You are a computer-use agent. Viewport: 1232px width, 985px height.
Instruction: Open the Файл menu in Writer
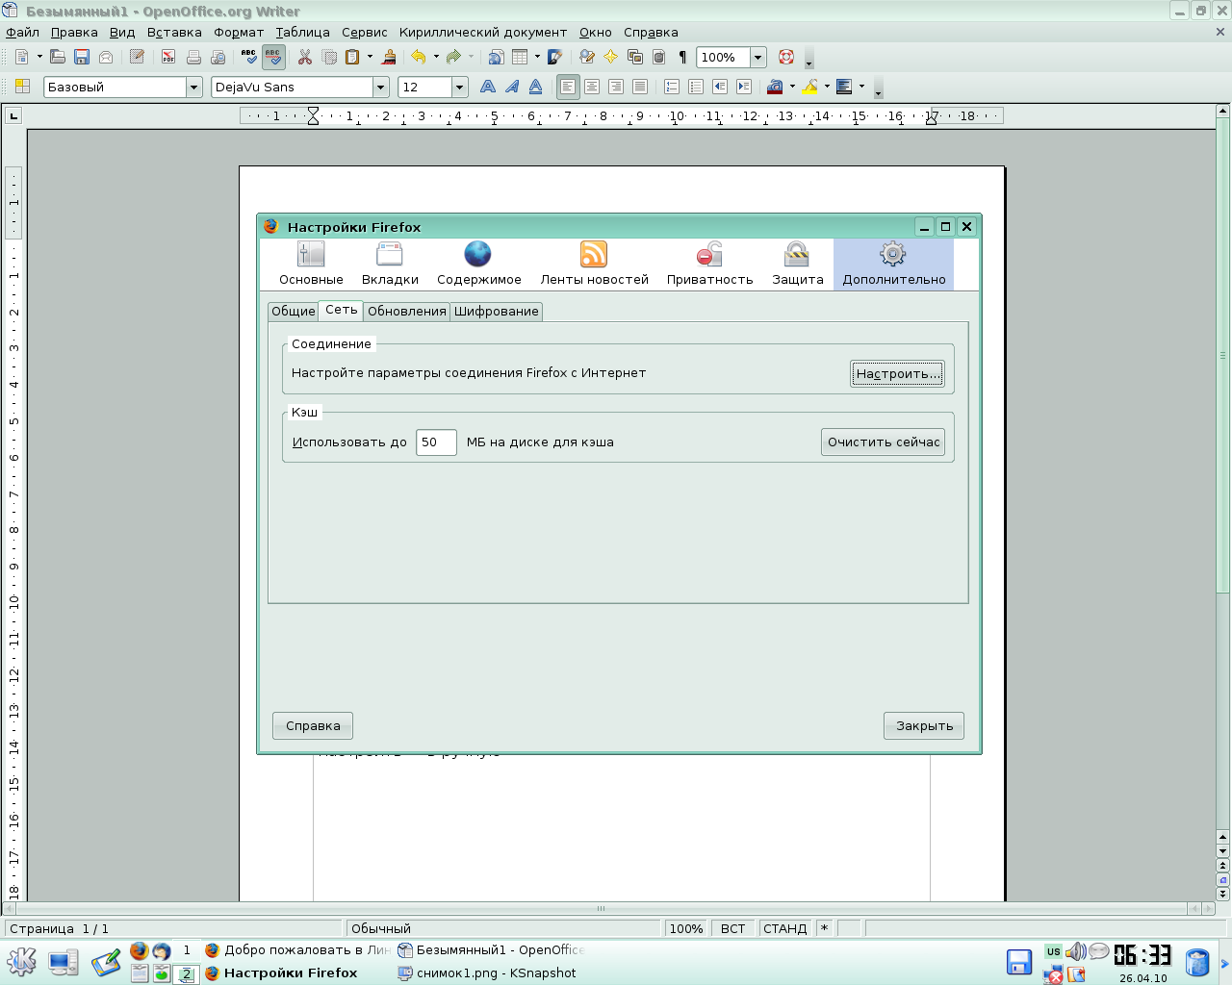click(x=23, y=32)
